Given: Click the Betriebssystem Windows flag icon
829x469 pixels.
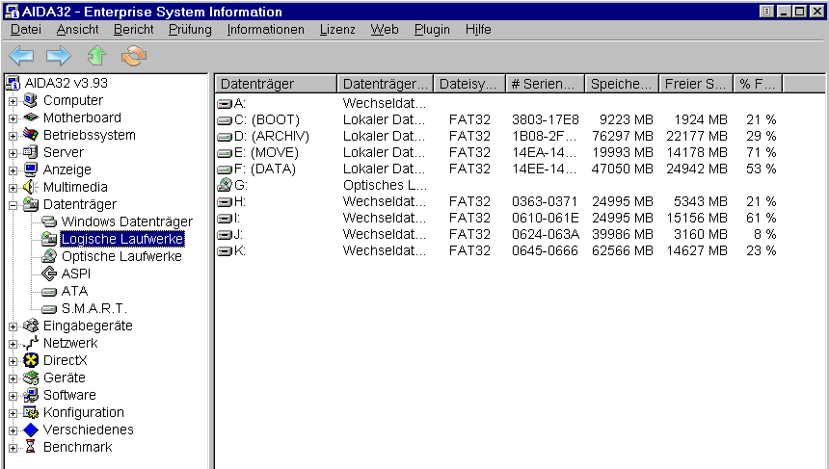Looking at the screenshot, I should tap(31, 135).
